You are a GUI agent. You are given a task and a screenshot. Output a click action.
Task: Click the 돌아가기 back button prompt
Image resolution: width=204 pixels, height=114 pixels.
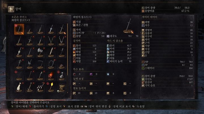click(x=37, y=106)
